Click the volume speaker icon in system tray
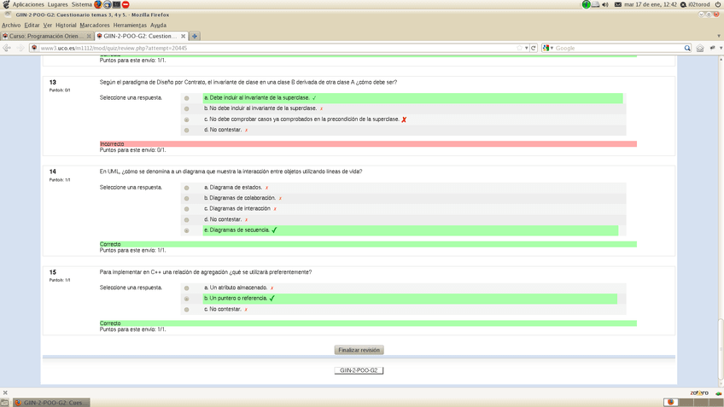The height and width of the screenshot is (407, 724). point(605,4)
